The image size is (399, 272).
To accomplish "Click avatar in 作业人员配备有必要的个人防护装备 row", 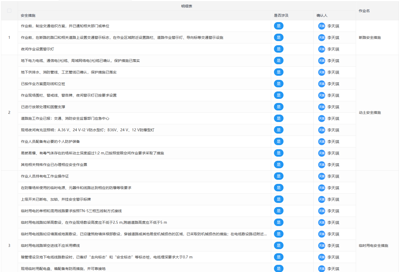I will [x=322, y=142].
